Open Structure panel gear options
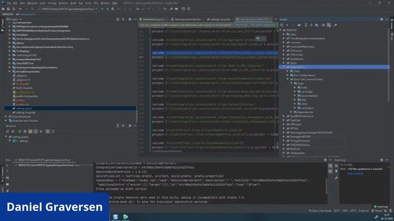Screen dimensions: 394x221 [x=130, y=126]
